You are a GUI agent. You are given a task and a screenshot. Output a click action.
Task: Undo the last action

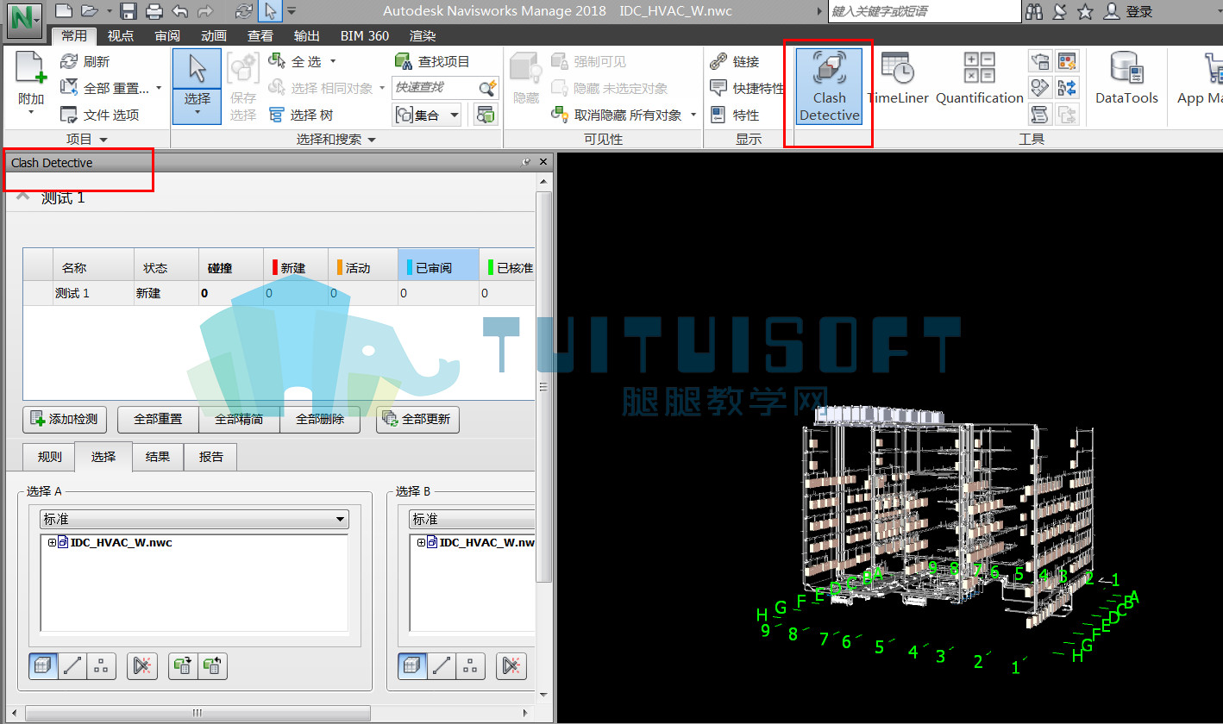tap(179, 11)
